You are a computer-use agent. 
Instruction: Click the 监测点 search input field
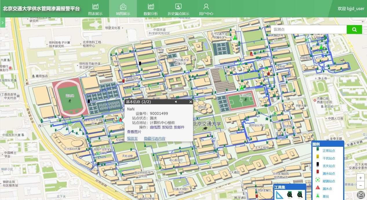click(308, 30)
